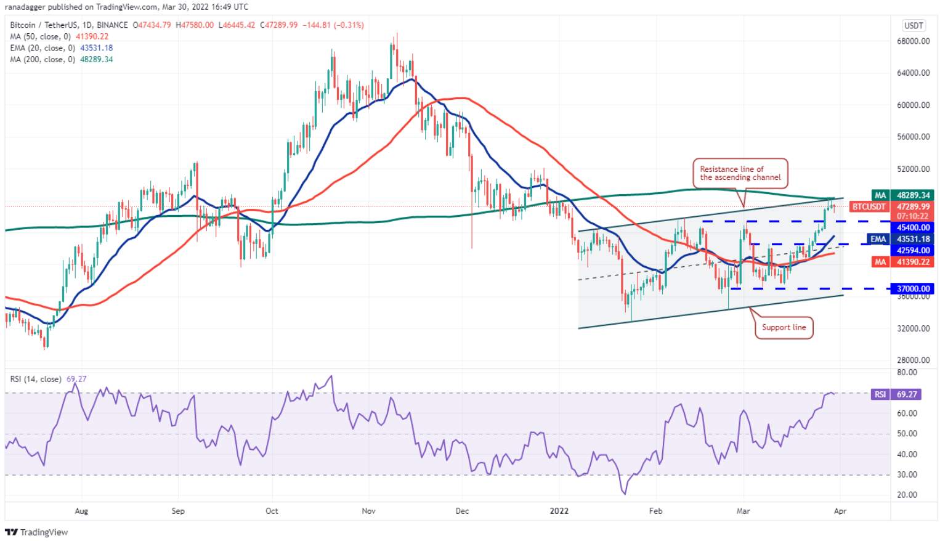Click the 68000.00 price axis tick
Screen dimensions: 940x541
pyautogui.click(x=913, y=41)
